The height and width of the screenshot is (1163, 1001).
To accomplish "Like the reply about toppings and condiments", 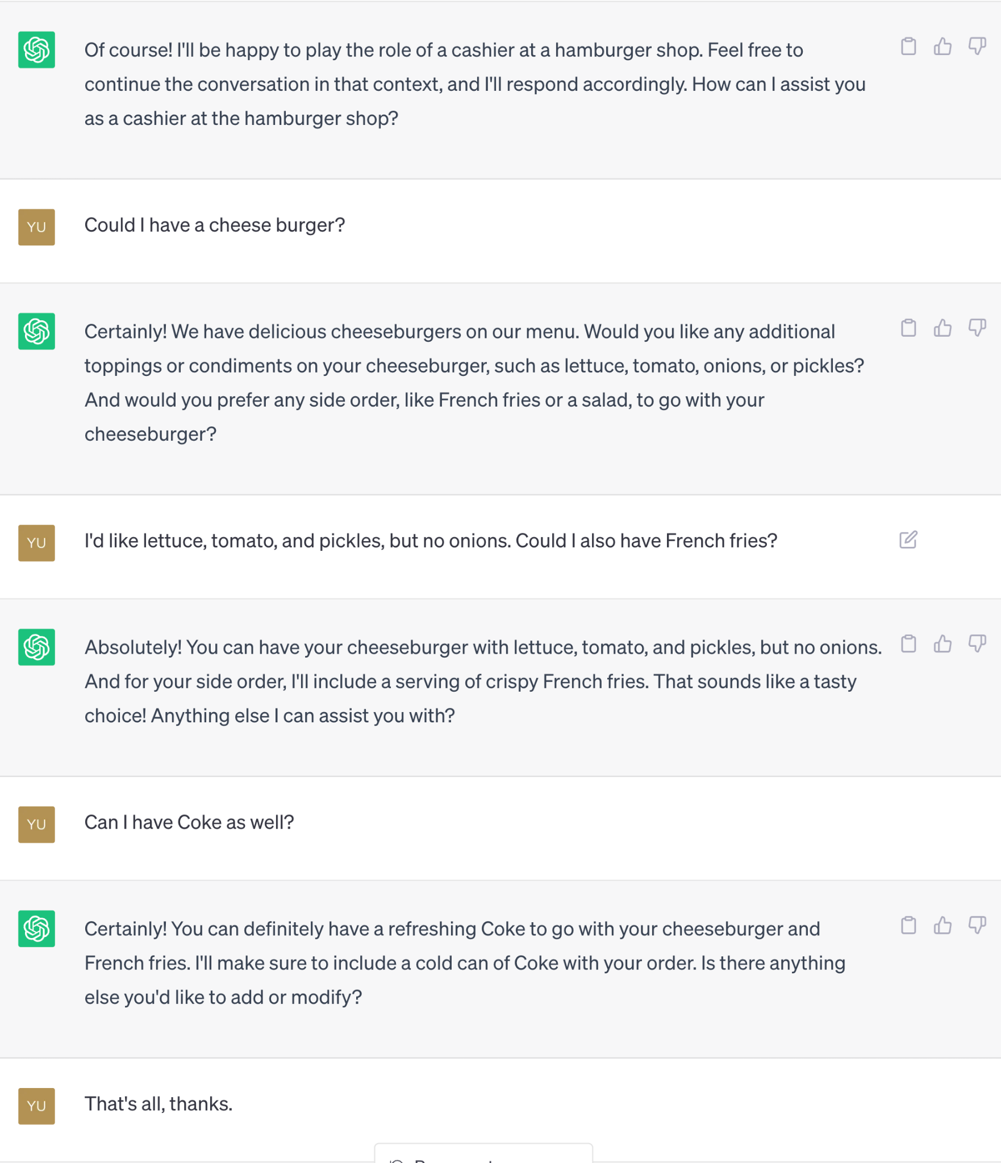I will click(x=942, y=328).
